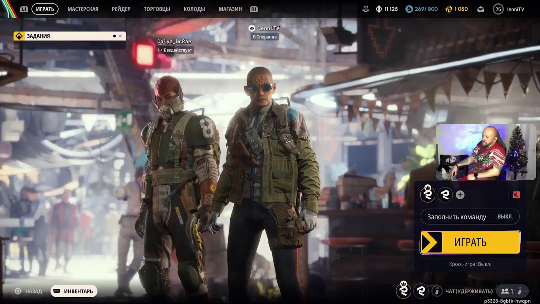The width and height of the screenshot is (540, 304).
Task: Switch to the МАСТЕРСКАЯ tab
Action: click(x=83, y=9)
